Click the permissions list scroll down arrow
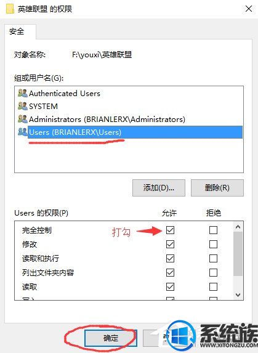This screenshot has height=353, width=258. click(x=238, y=294)
